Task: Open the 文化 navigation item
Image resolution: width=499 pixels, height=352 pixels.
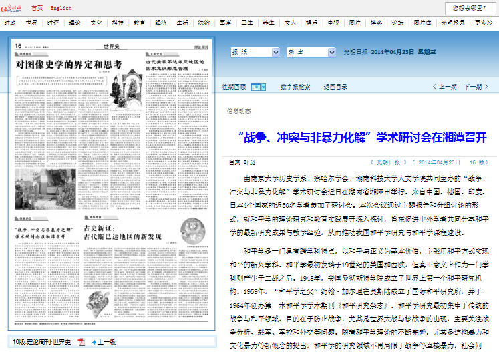Action: point(96,23)
